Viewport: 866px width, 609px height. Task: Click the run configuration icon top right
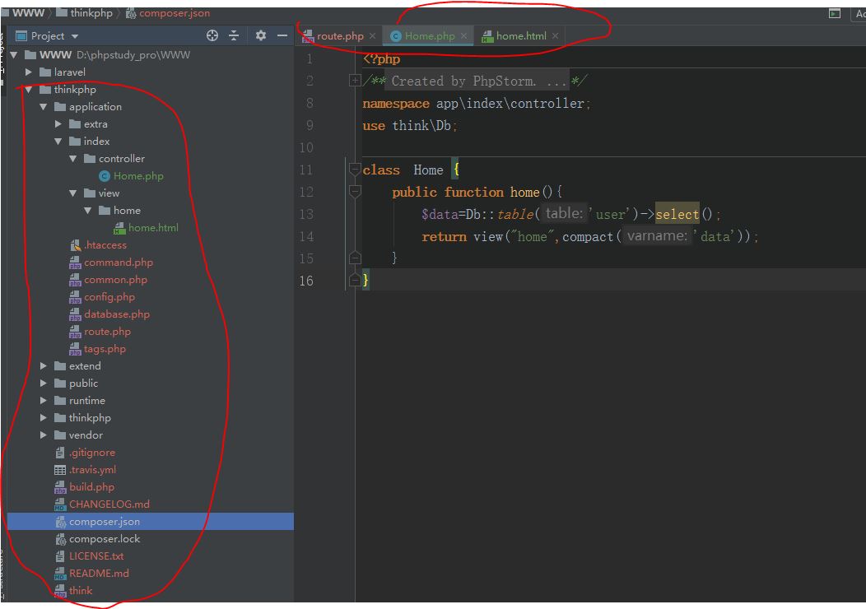(835, 13)
